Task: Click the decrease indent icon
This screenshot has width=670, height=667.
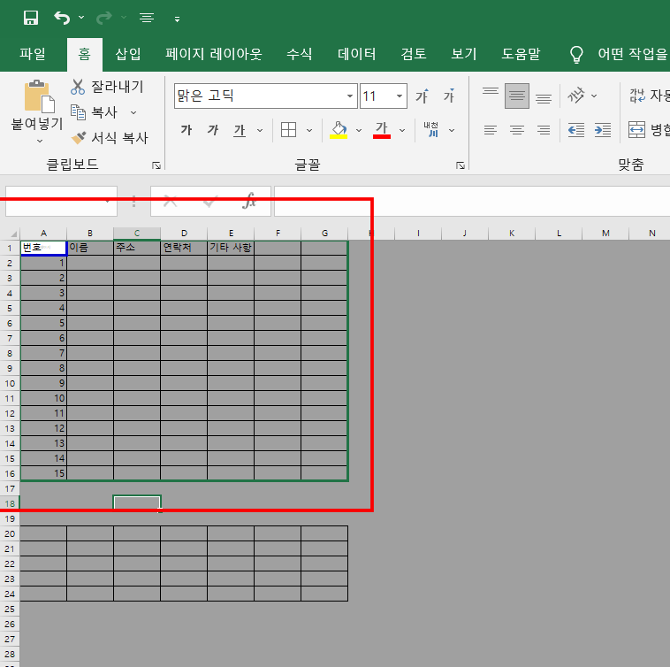Action: (576, 130)
